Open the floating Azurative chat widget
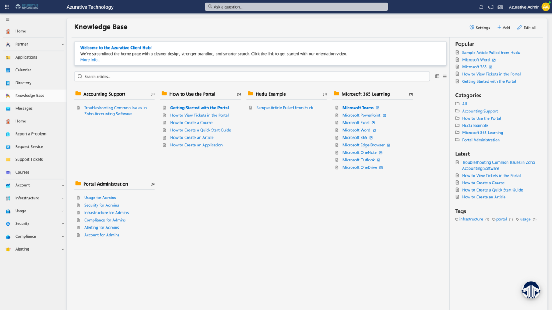 [x=531, y=290]
